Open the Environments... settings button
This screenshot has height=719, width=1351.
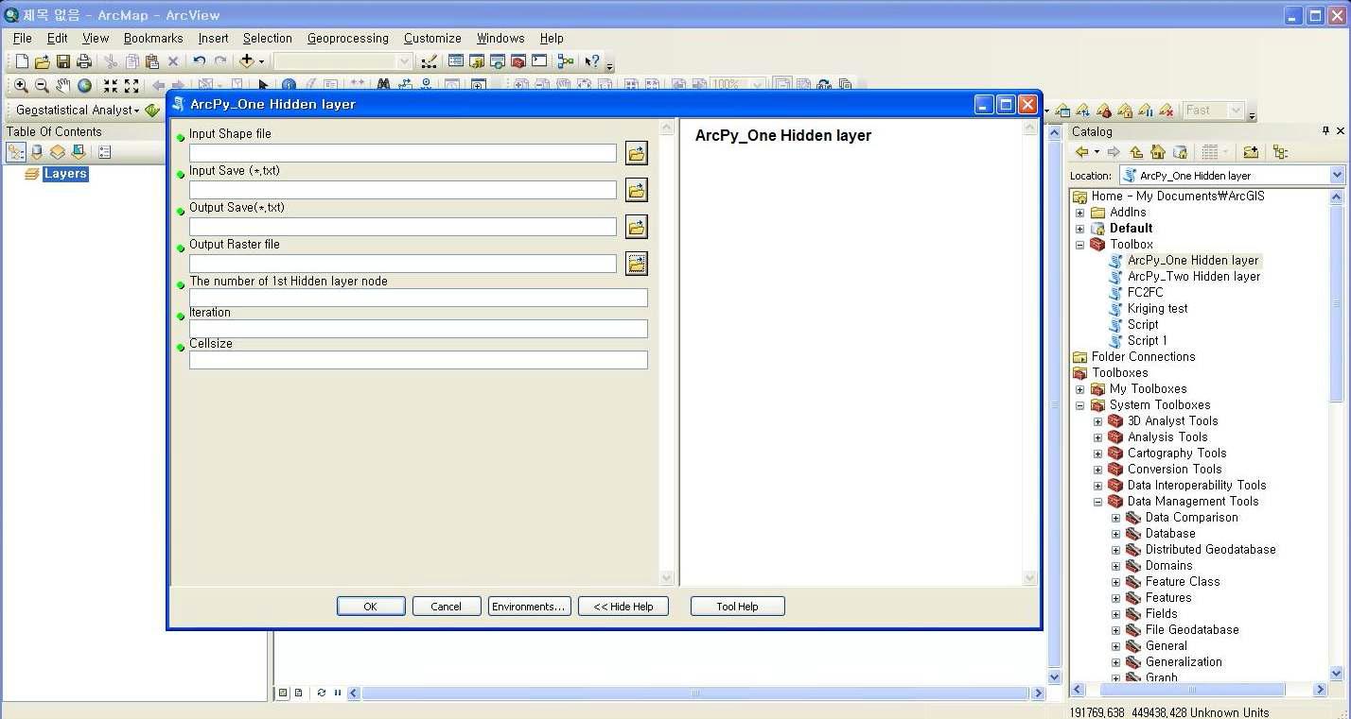pos(530,607)
